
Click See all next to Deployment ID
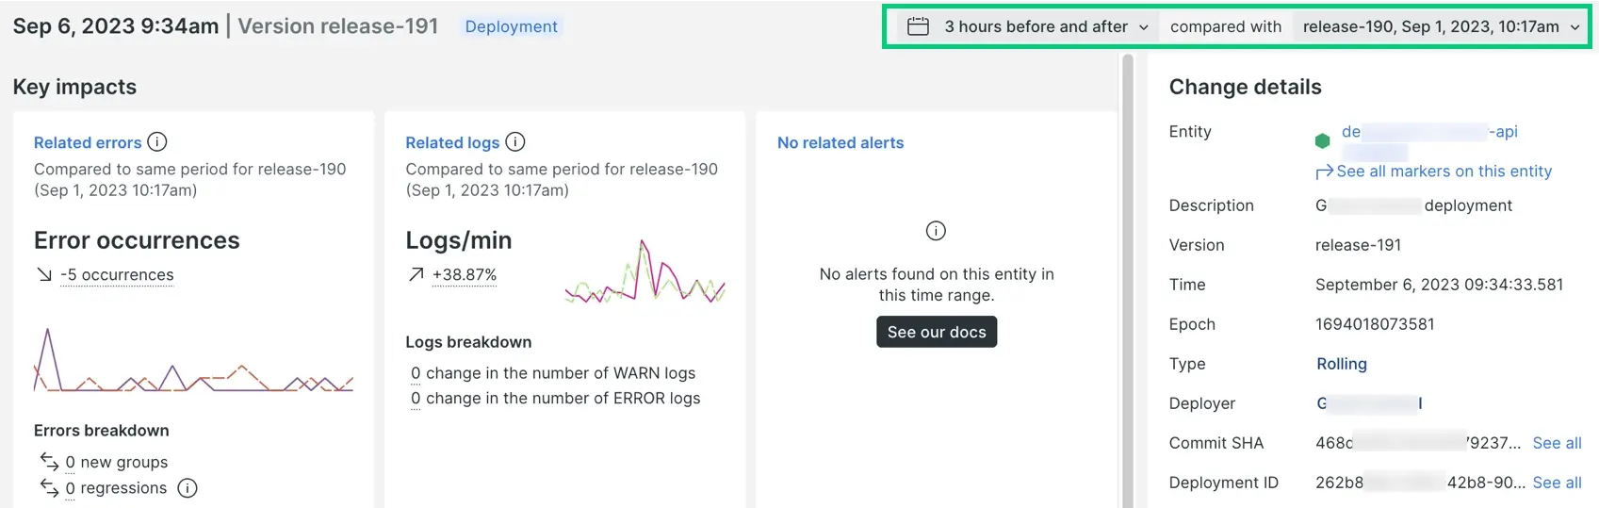(x=1557, y=483)
